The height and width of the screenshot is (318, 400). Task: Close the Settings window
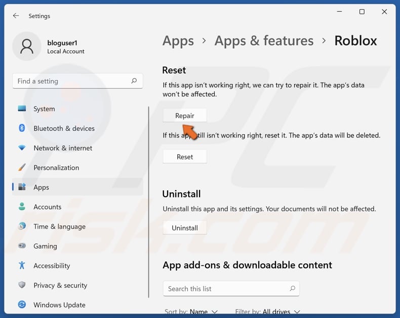click(384, 12)
